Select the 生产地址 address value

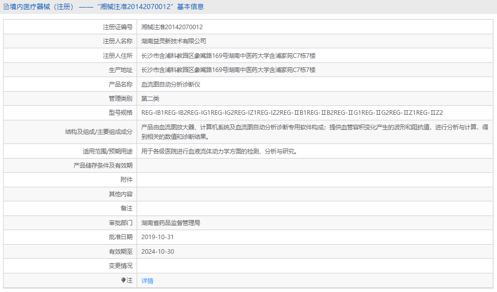(x=228, y=70)
